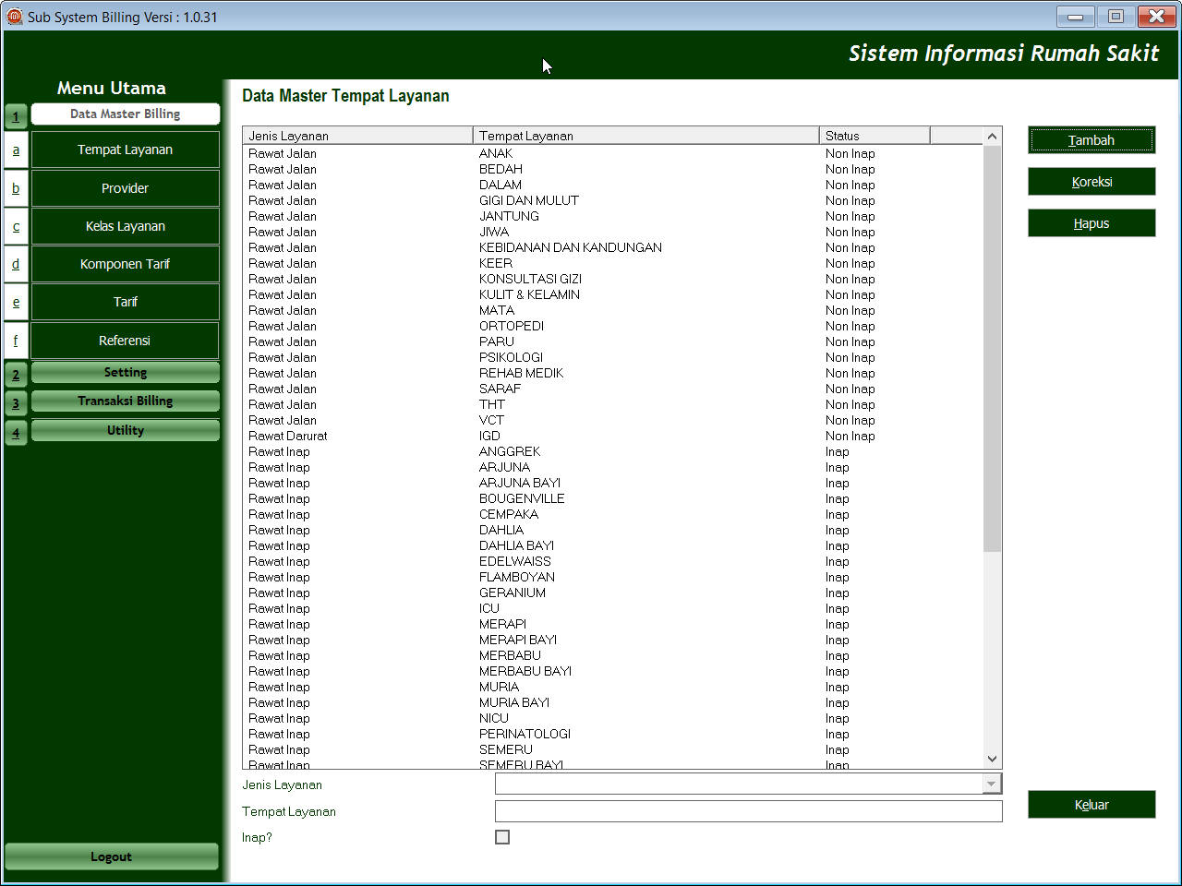1182x886 pixels.
Task: Sort by Status column header
Action: [x=874, y=136]
